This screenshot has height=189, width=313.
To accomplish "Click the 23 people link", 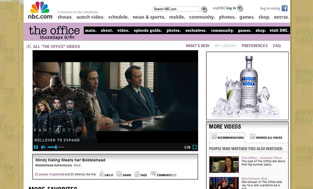I will click(41, 174).
